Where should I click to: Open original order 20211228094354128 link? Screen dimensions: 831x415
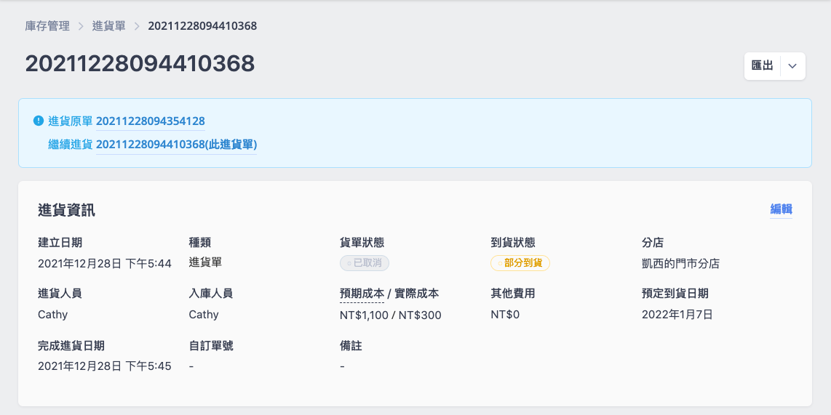[x=151, y=121]
